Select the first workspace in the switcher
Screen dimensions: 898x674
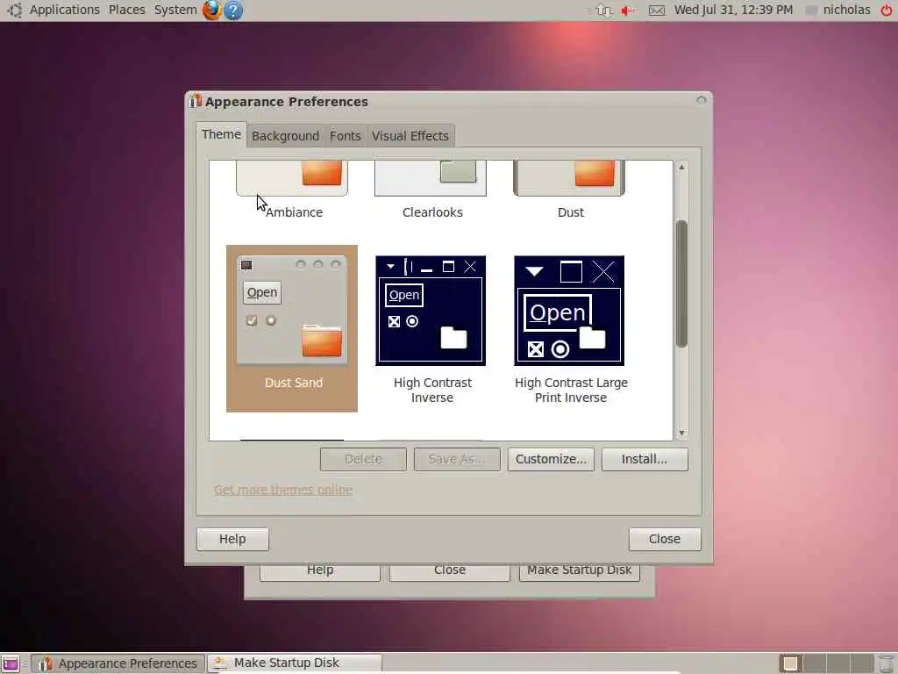click(x=790, y=663)
